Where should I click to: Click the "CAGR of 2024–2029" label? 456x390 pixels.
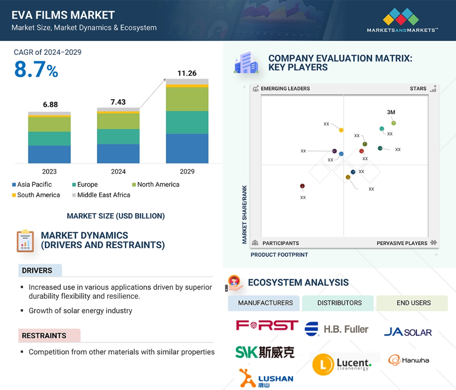tap(47, 52)
